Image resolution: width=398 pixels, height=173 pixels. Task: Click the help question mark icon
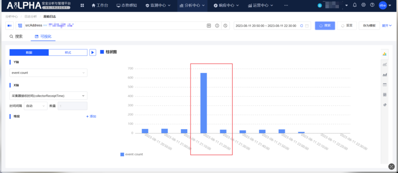372,5
